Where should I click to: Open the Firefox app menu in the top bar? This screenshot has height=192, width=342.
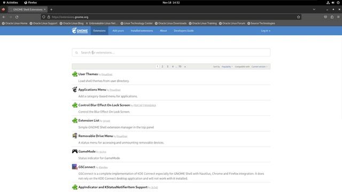pyautogui.click(x=30, y=3)
